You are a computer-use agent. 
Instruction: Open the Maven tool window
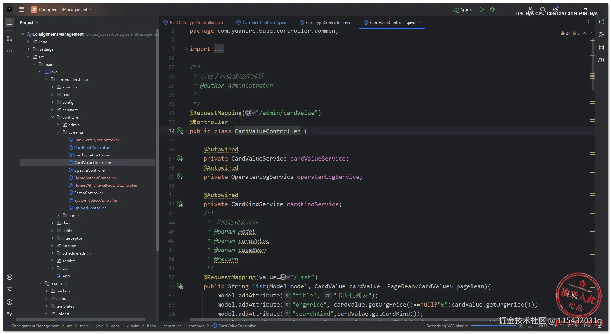coord(601,60)
